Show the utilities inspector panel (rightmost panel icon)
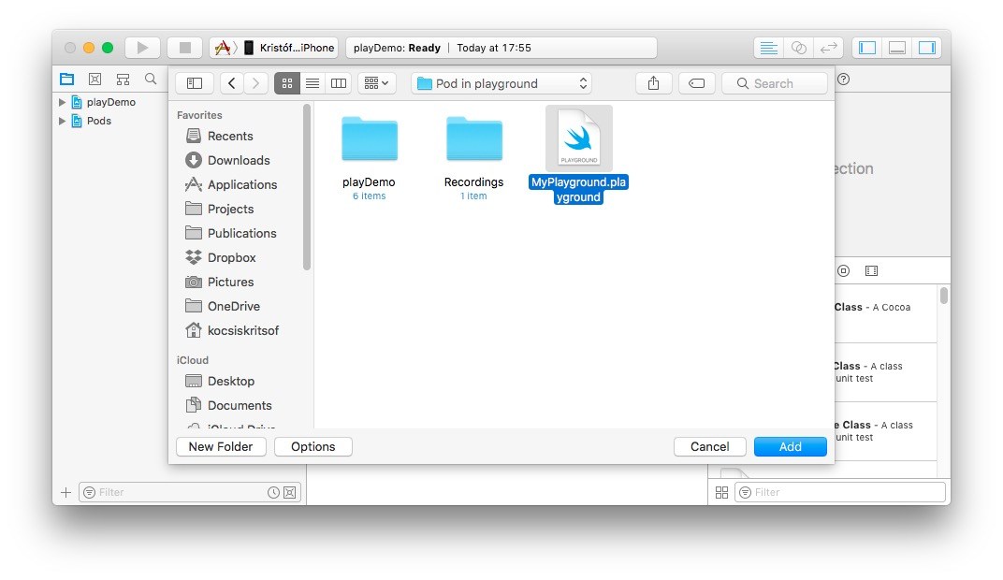 point(927,47)
